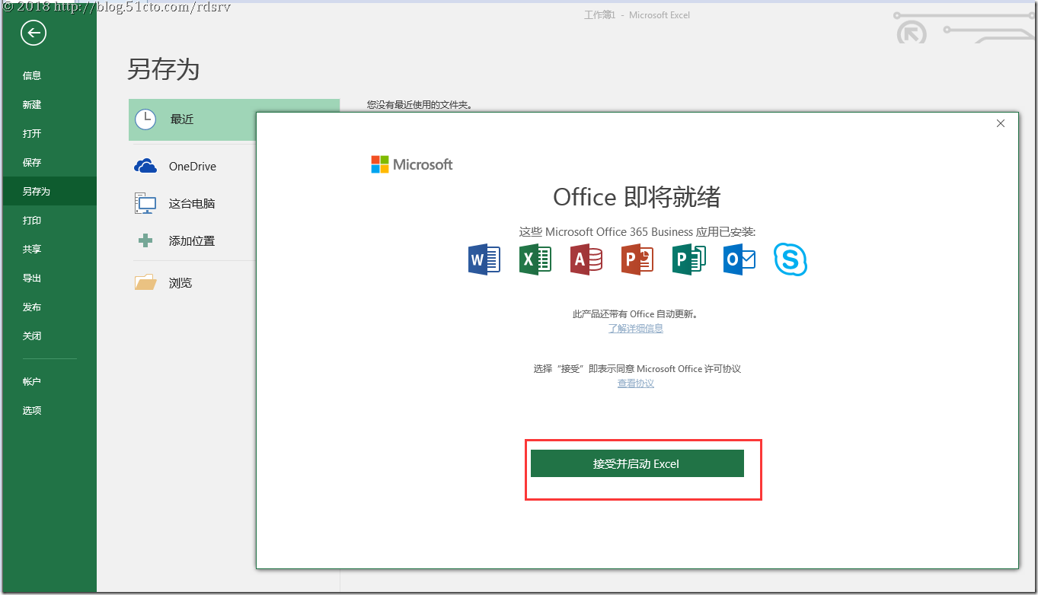Viewport: 1038px width, 595px height.
Task: Select the Excel application icon
Action: coord(535,260)
